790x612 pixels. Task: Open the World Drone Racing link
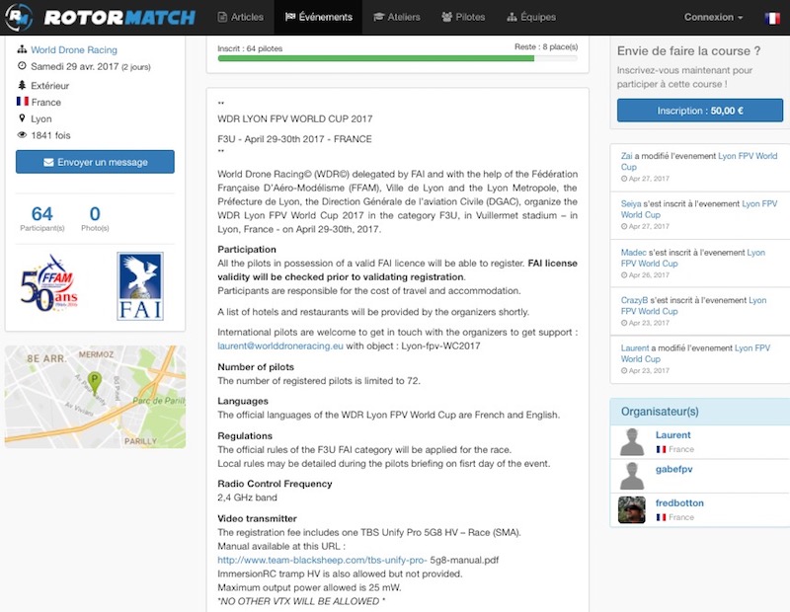pyautogui.click(x=73, y=50)
